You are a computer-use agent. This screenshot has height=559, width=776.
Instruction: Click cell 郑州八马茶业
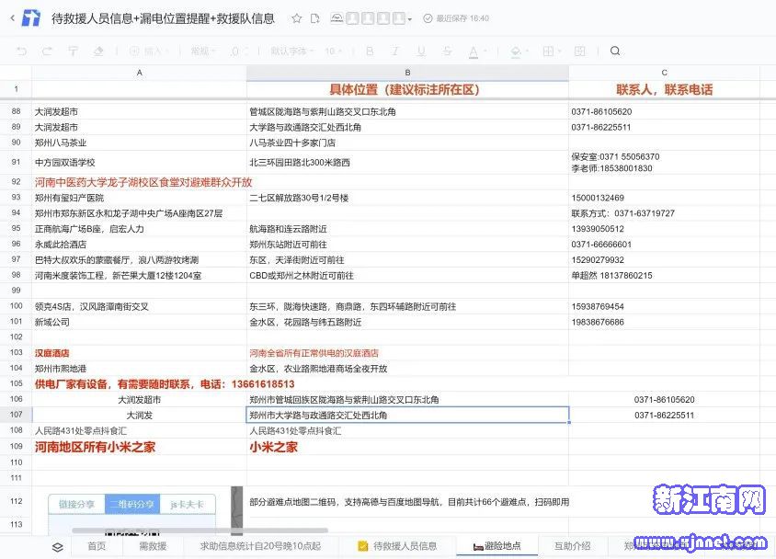click(x=139, y=143)
